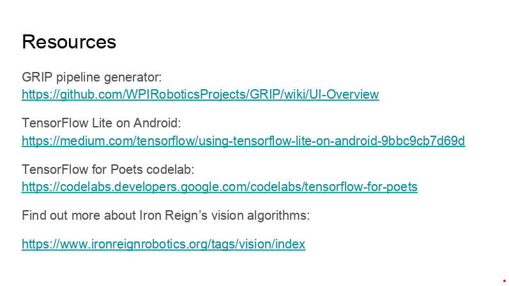Click the word 'generator:' in the first label
This screenshot has height=286, width=509.
[x=133, y=78]
